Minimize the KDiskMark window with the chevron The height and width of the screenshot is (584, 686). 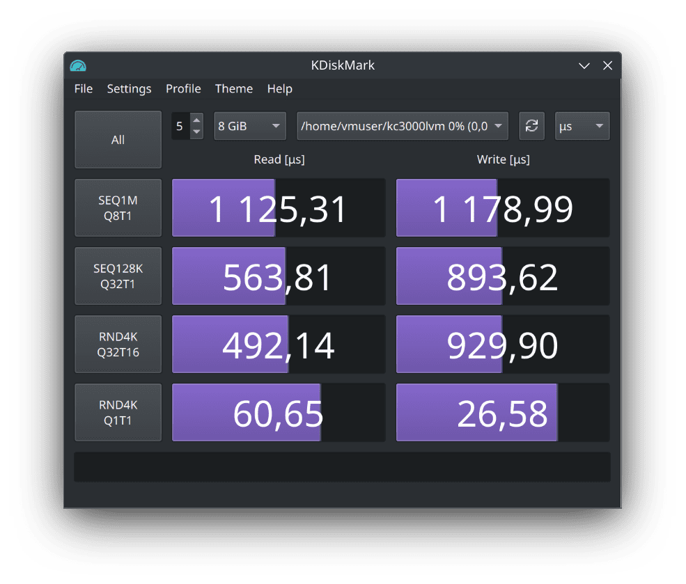pyautogui.click(x=584, y=65)
